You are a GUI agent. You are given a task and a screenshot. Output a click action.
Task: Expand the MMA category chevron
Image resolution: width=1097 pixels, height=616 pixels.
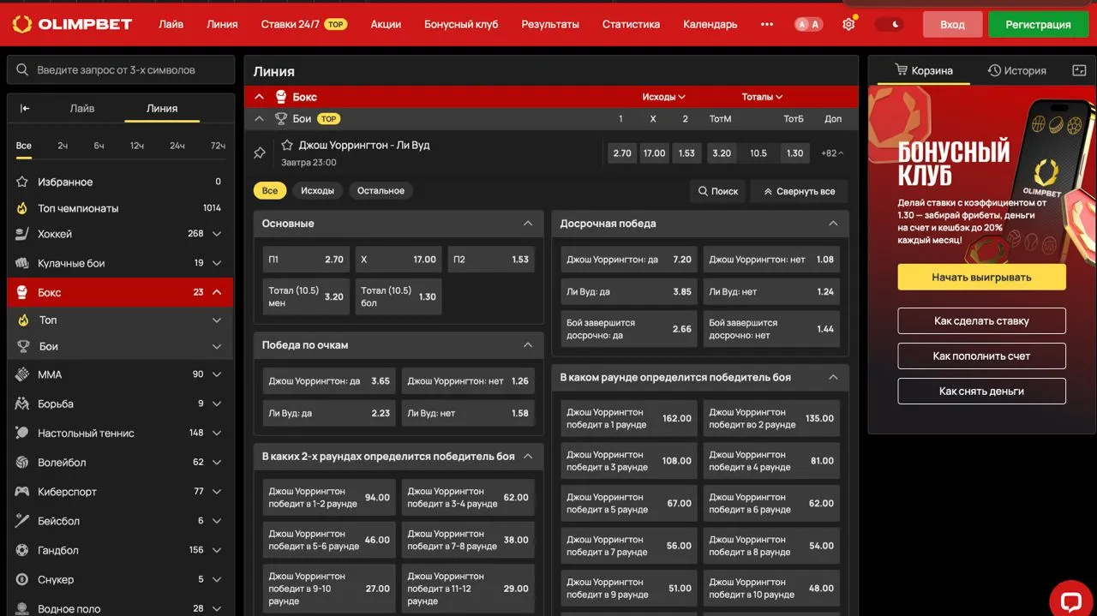tap(217, 374)
